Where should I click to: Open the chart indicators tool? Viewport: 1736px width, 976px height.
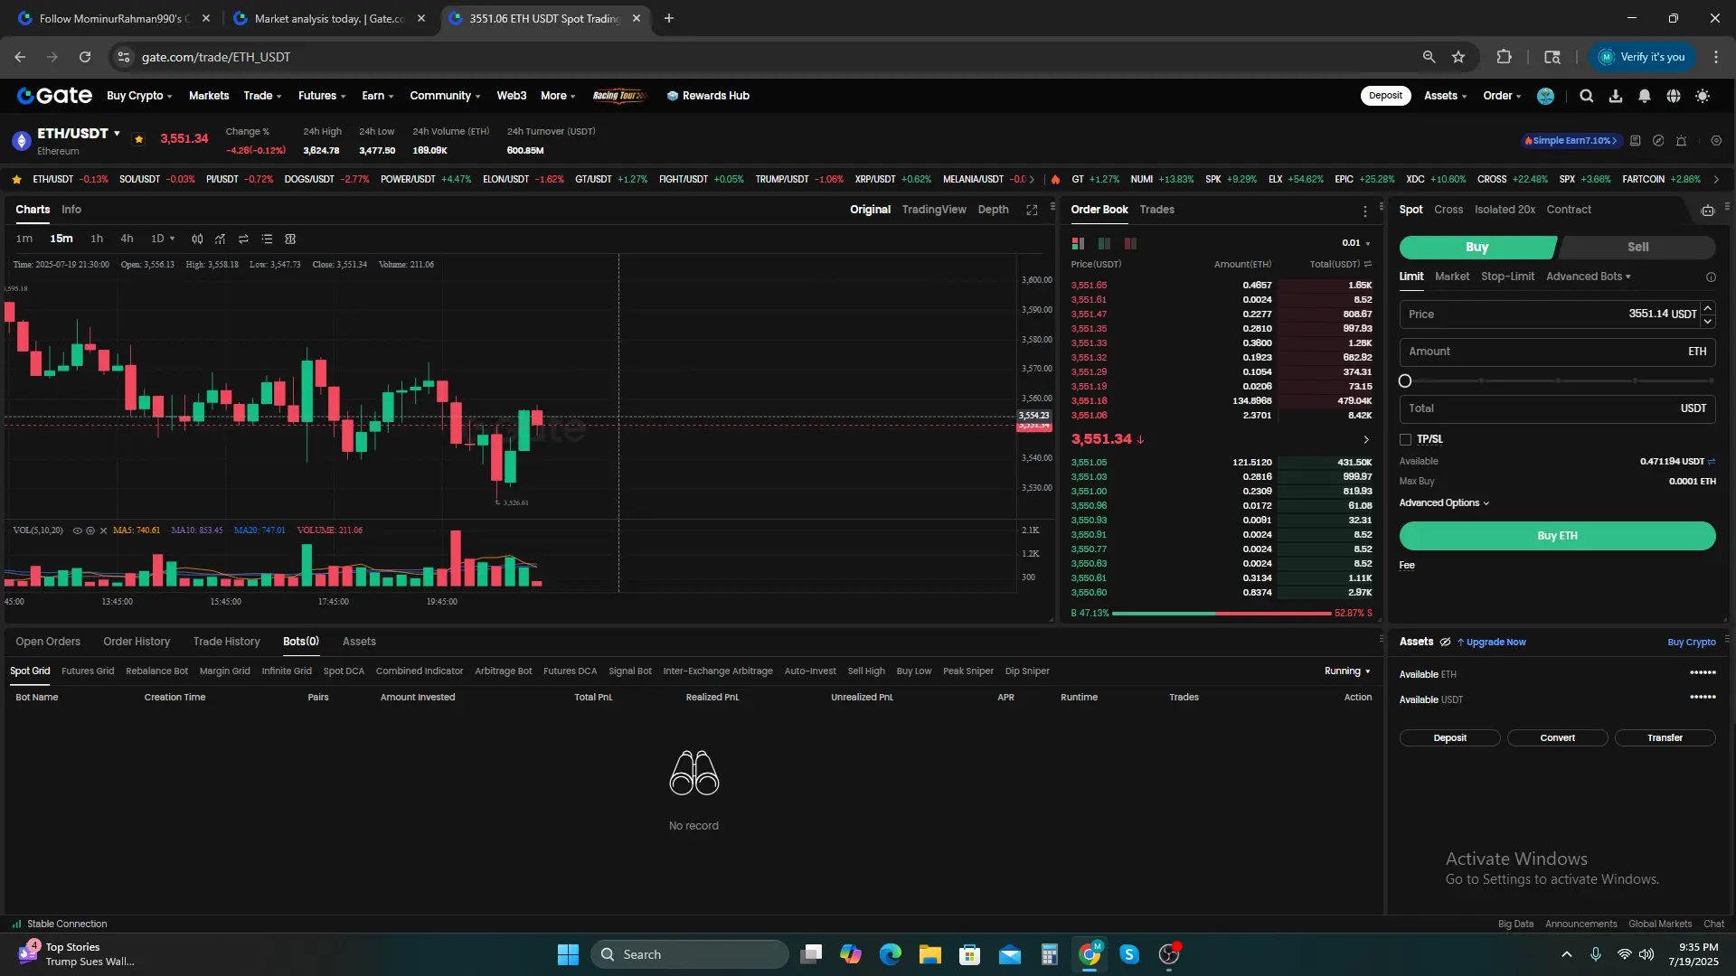tap(220, 239)
